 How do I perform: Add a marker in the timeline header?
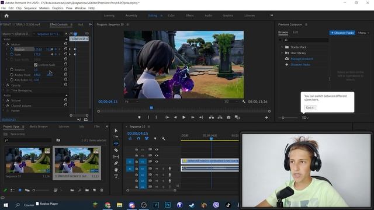[155, 138]
